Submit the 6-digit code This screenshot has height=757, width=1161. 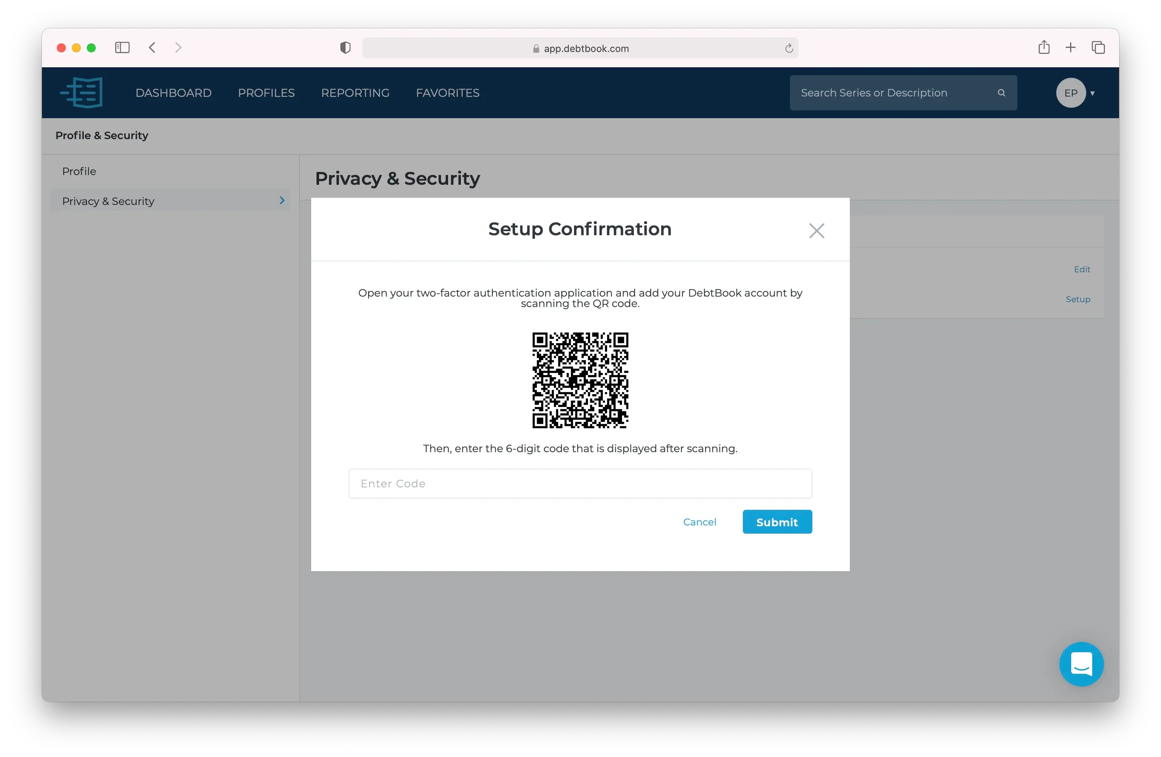[777, 522]
